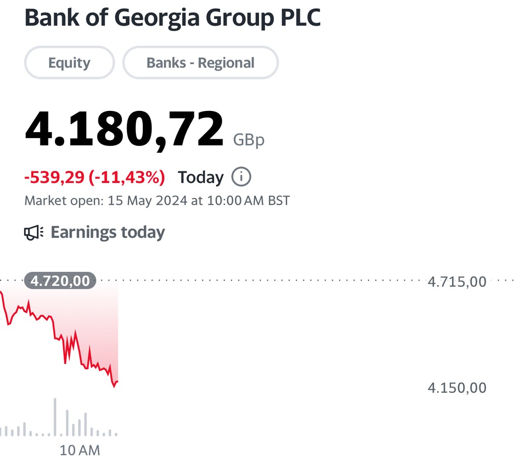Click the 4.150,00 axis label
Viewport: 517px width, 472px height.
tap(457, 388)
